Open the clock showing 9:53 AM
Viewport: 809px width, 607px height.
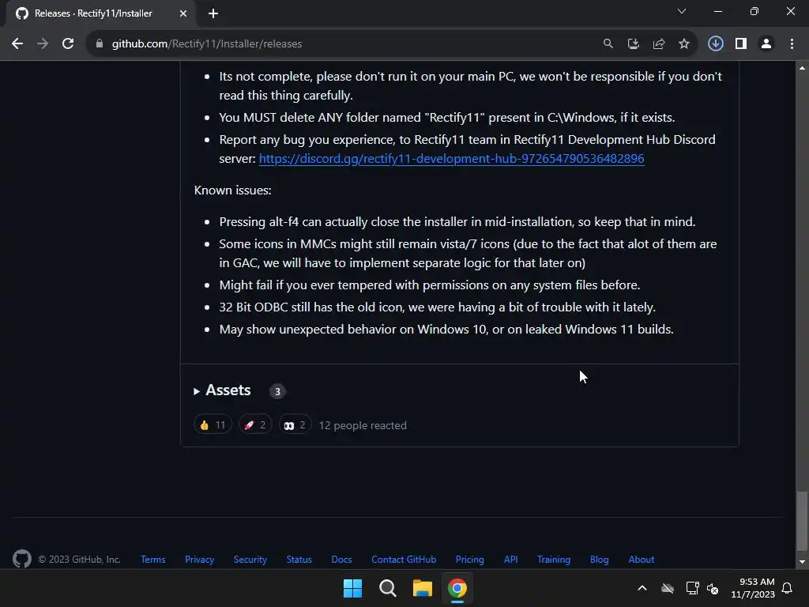753,588
